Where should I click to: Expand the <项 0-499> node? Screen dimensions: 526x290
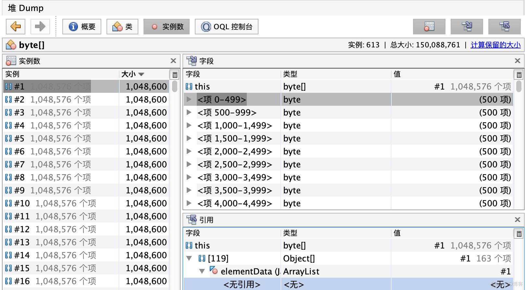pyautogui.click(x=189, y=100)
